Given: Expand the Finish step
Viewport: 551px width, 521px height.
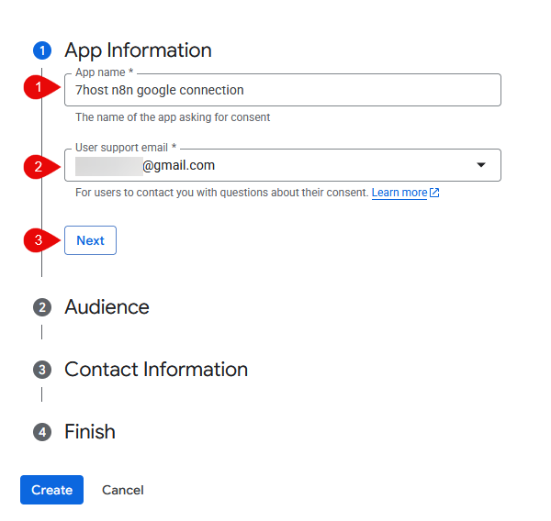Looking at the screenshot, I should point(90,431).
